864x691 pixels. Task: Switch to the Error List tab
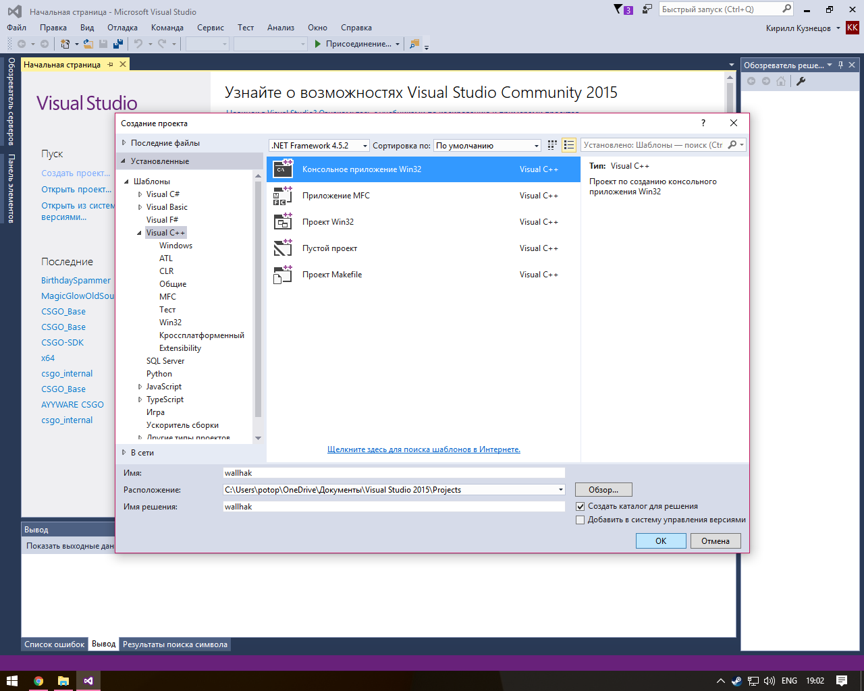[55, 644]
